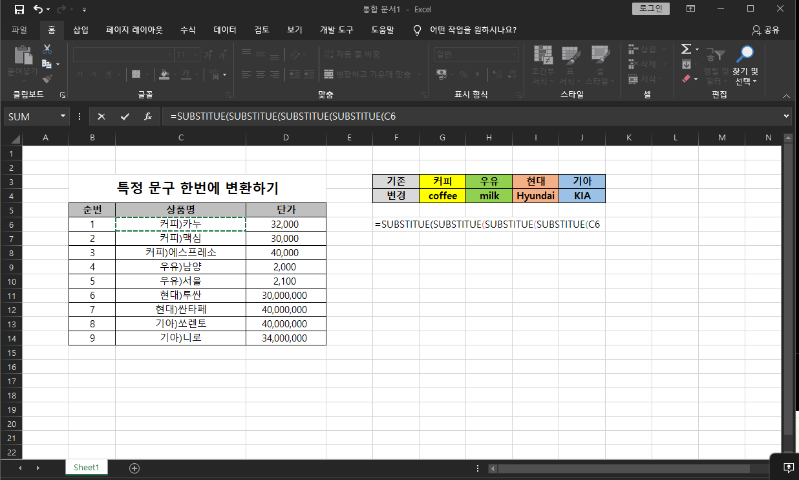Open Cell Styles icon
Image resolution: width=799 pixels, height=480 pixels.
(x=601, y=55)
